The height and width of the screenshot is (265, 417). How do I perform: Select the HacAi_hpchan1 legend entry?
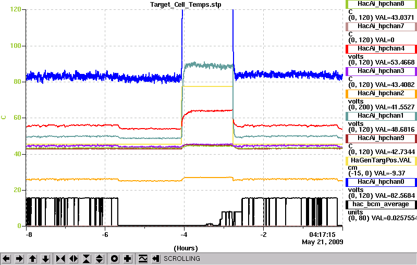click(x=381, y=116)
